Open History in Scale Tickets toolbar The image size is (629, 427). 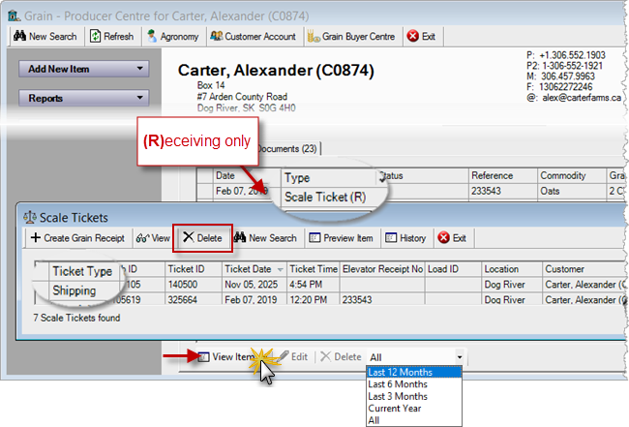pos(405,238)
